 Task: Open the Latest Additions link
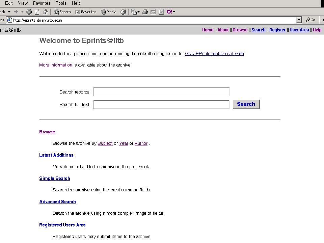[56, 155]
